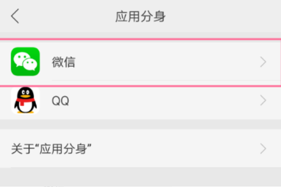Open the QQ list row

(140, 101)
